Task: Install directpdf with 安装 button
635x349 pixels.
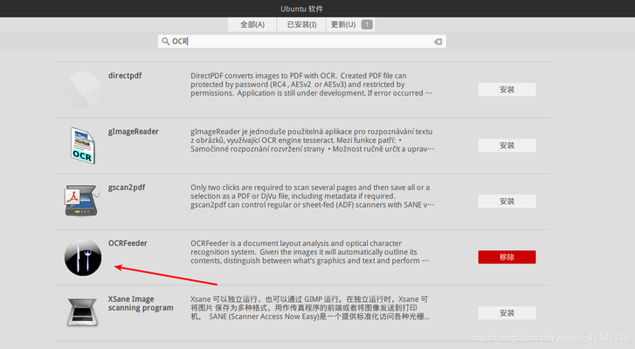Action: 507,90
